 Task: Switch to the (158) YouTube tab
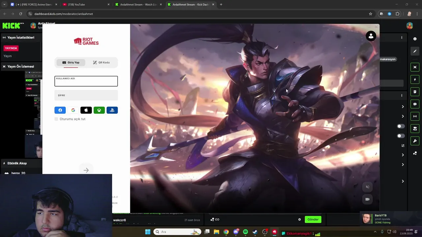click(86, 5)
